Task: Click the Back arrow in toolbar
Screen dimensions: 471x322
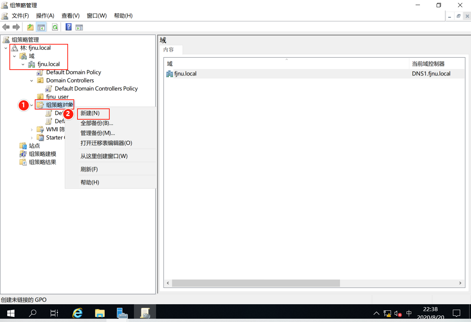Action: point(6,27)
